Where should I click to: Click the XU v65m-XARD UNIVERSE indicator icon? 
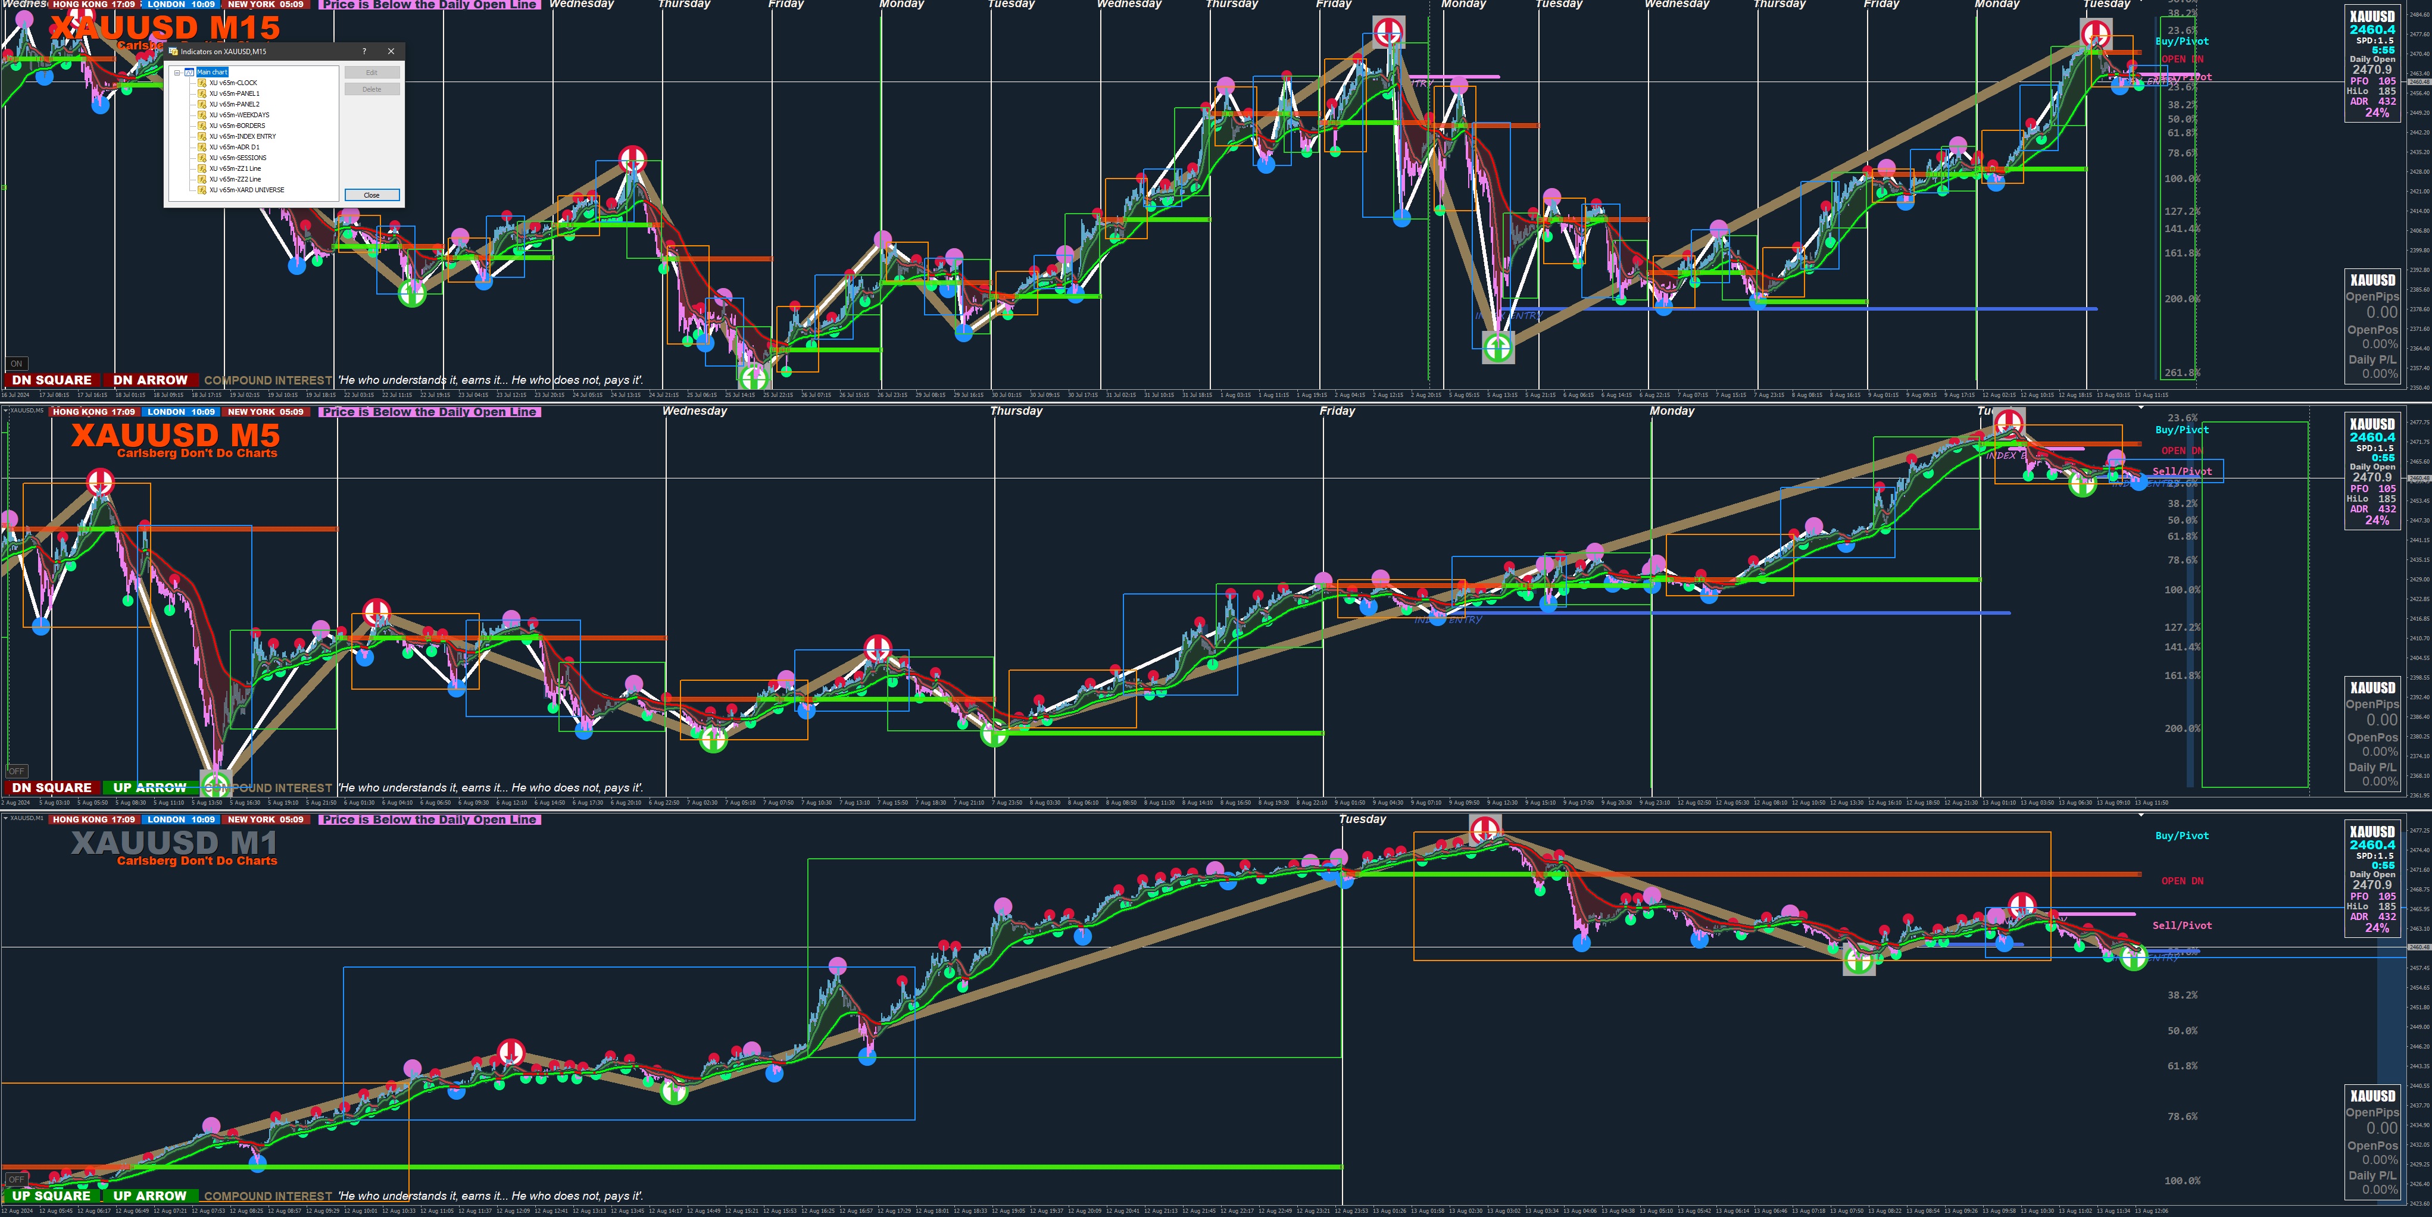202,190
